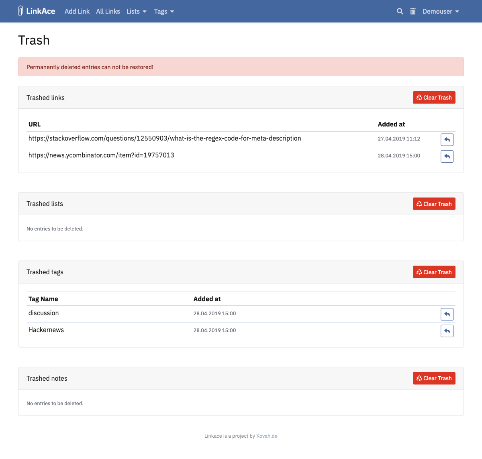The width and height of the screenshot is (482, 459).
Task: Restore the news.ycombinator.com trashed link
Action: [447, 156]
